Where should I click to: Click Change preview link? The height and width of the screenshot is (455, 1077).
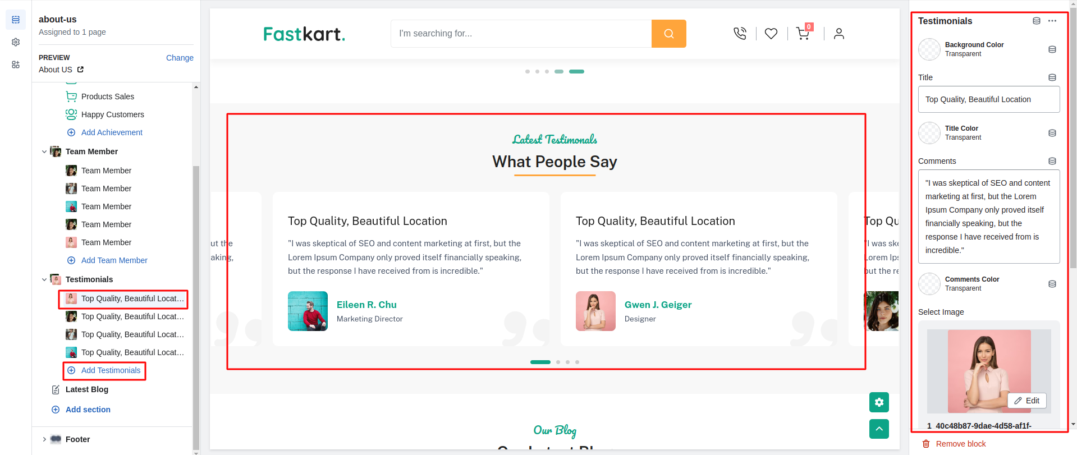tap(180, 58)
